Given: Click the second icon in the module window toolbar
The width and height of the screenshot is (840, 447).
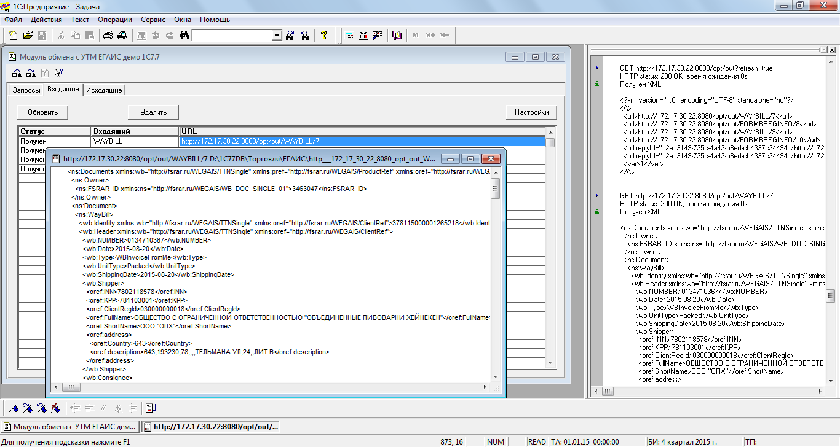Looking at the screenshot, I should pos(31,74).
